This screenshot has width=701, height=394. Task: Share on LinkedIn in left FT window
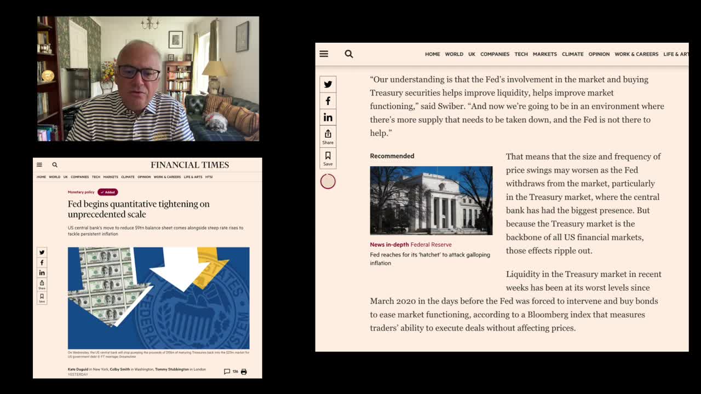click(42, 273)
